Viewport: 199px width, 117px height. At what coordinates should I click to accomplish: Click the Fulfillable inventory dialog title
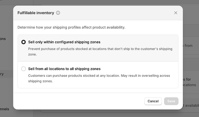35,13
